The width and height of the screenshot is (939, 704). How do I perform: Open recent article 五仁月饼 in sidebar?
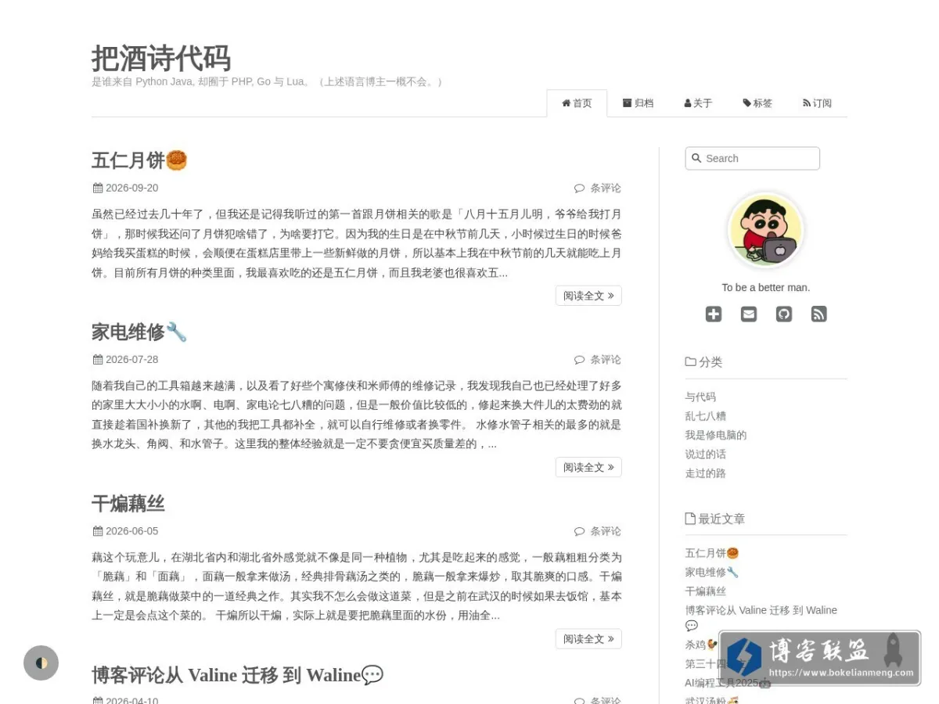pos(712,553)
